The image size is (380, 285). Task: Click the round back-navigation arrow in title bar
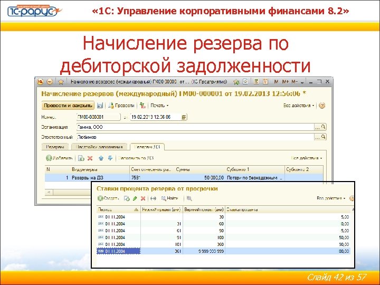50,82
